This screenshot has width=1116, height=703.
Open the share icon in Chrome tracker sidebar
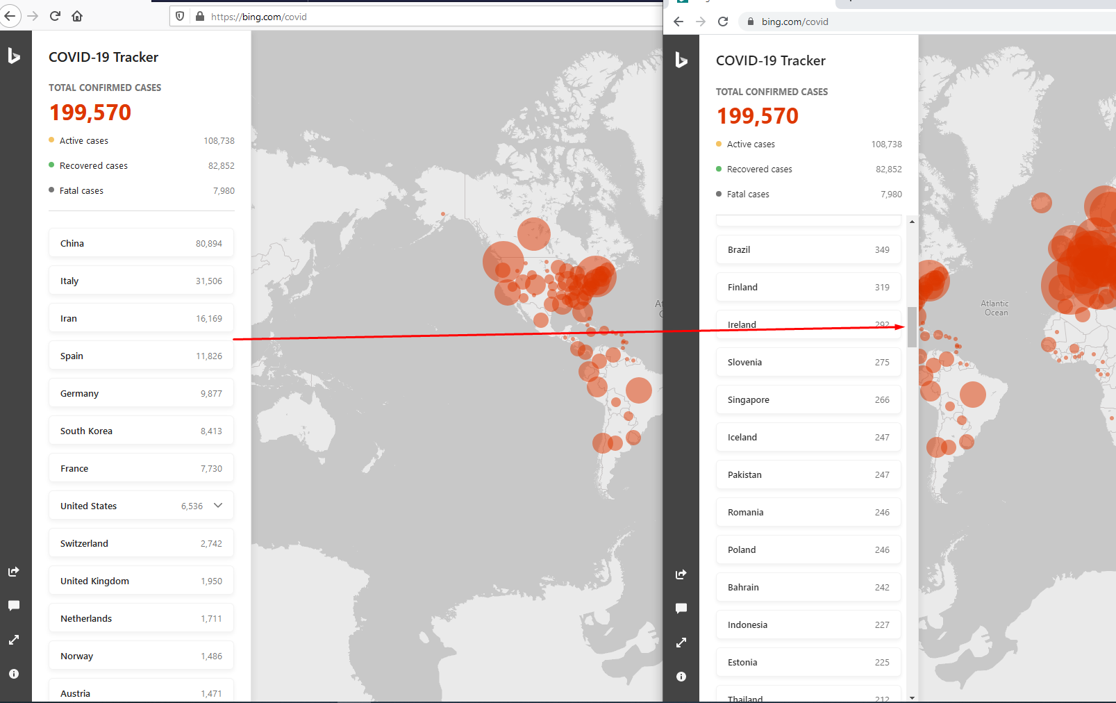(681, 574)
